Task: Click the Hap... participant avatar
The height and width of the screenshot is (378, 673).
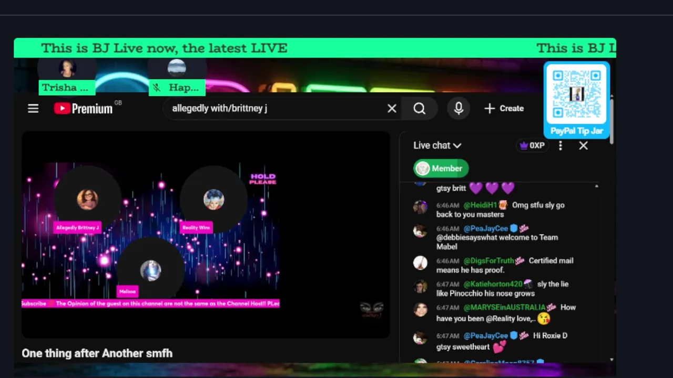Action: click(x=177, y=68)
